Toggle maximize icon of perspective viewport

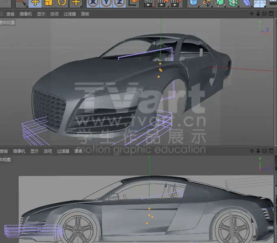(x=271, y=14)
